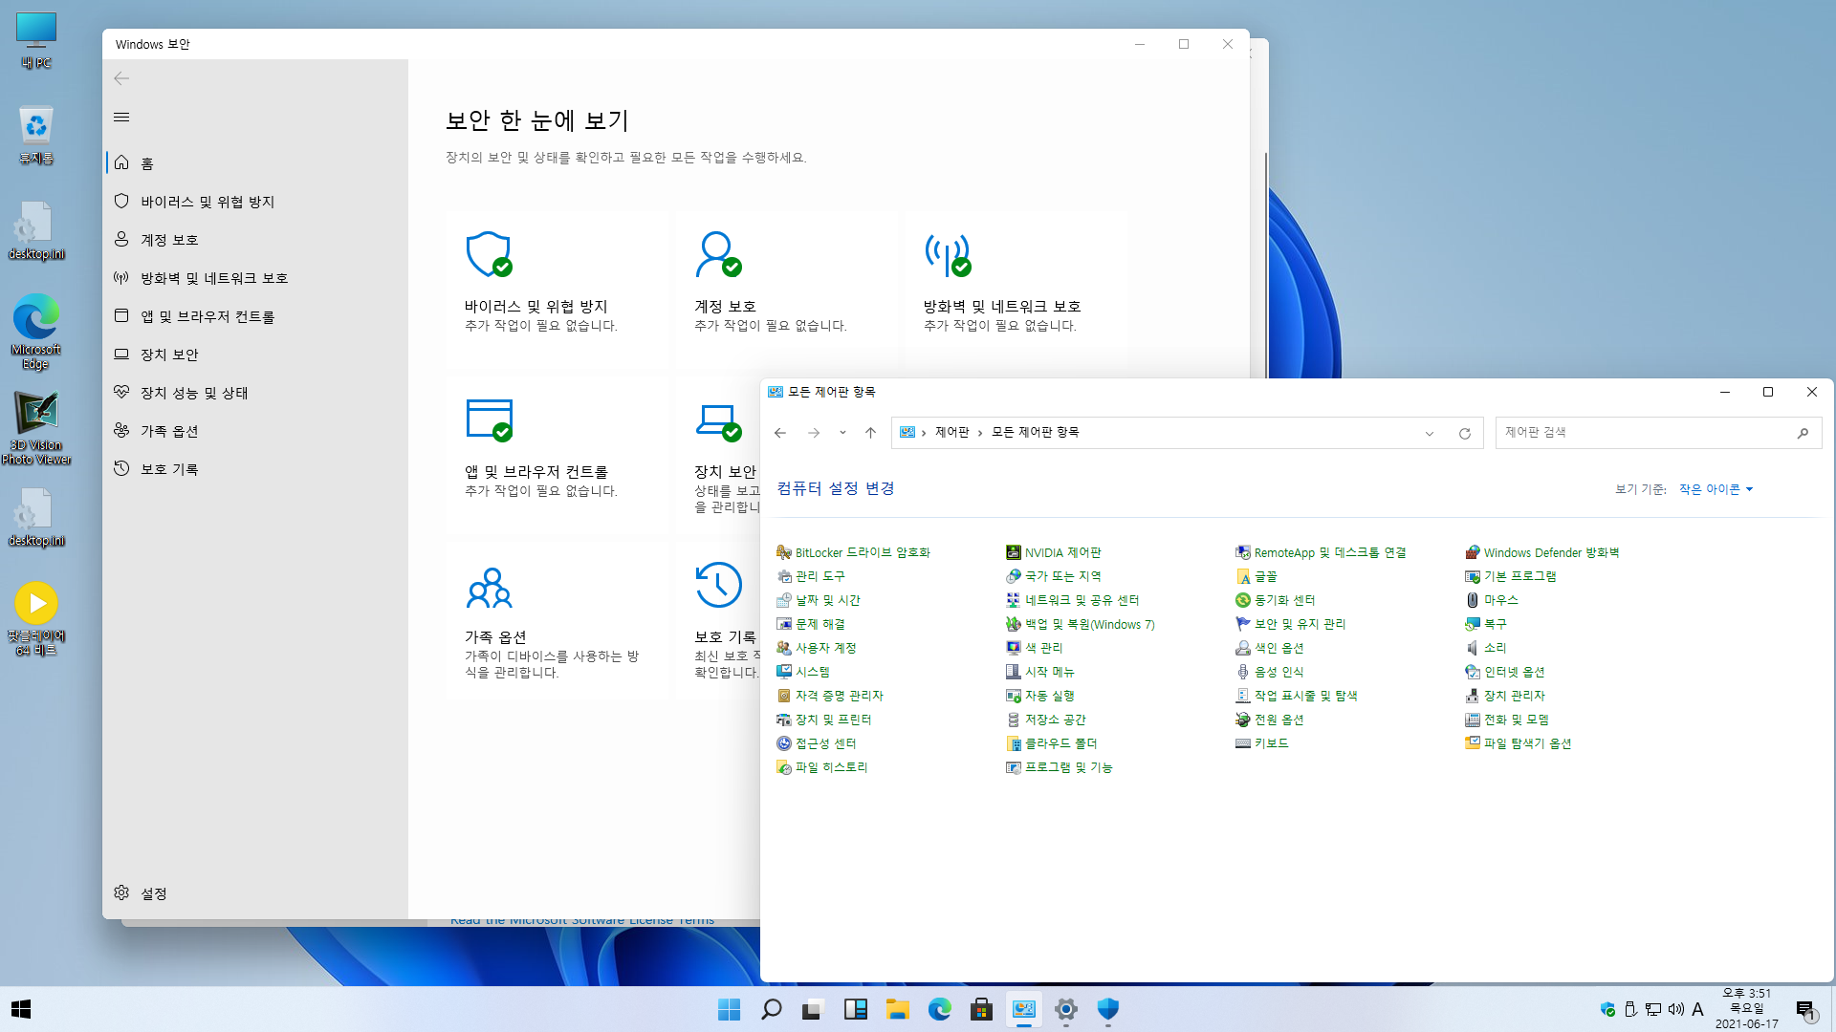The width and height of the screenshot is (1836, 1032).
Task: Open Microsoft Edge from taskbar
Action: (x=939, y=1009)
